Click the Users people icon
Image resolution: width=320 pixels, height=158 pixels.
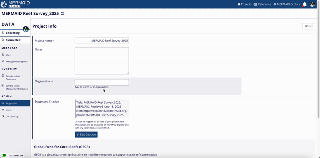pos(3,110)
